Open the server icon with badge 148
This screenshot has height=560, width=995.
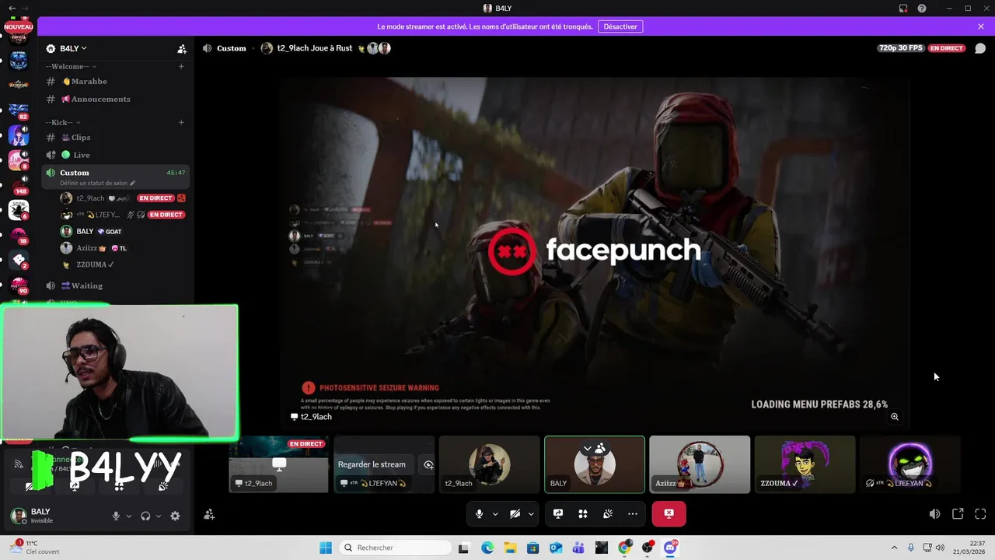pos(19,185)
